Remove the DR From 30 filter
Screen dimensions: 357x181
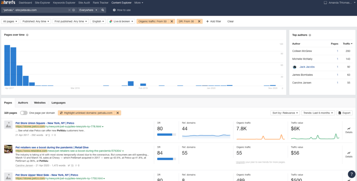pos(199,21)
